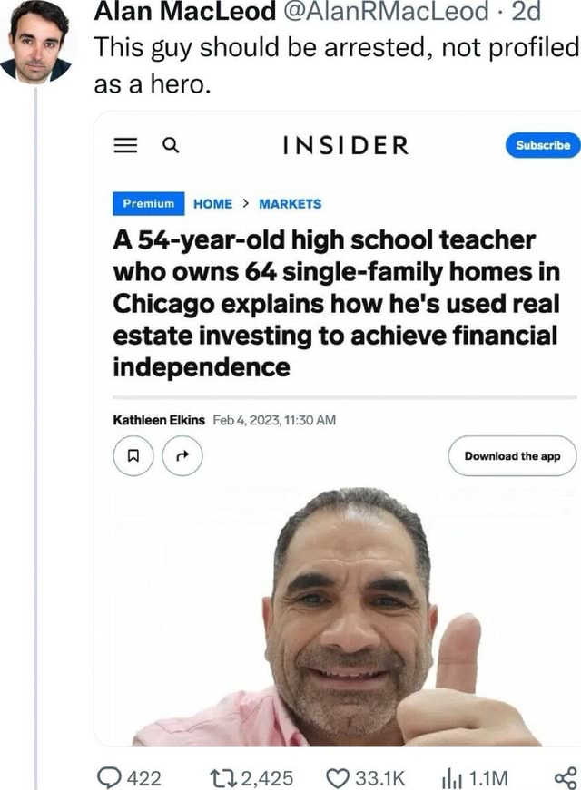
Task: Open the Insider hamburger menu
Action: 125,145
